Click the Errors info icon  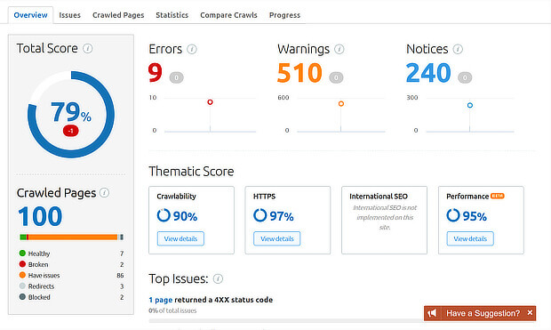click(x=191, y=49)
